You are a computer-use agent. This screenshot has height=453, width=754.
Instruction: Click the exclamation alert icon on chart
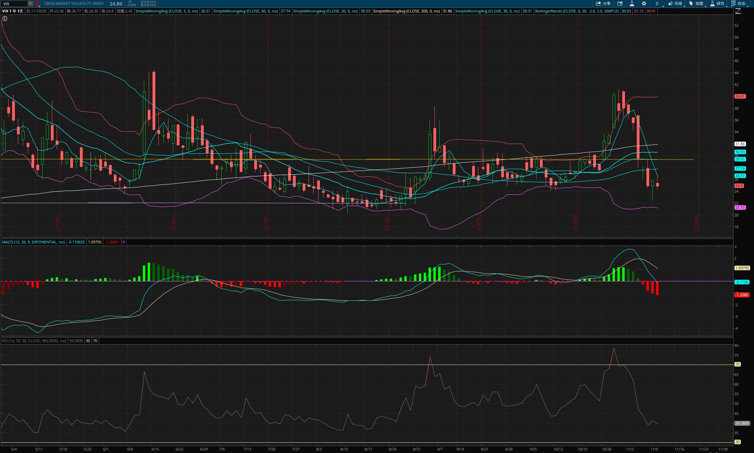tap(5, 19)
